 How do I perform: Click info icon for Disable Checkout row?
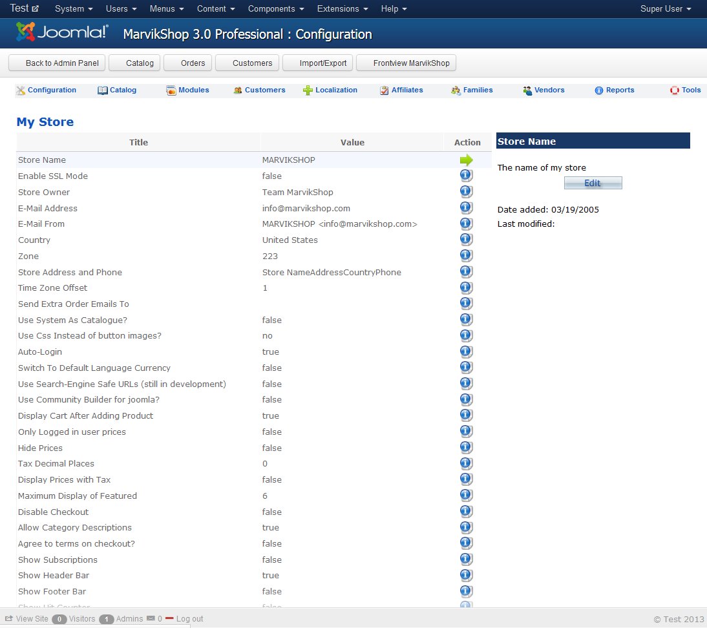click(x=466, y=512)
